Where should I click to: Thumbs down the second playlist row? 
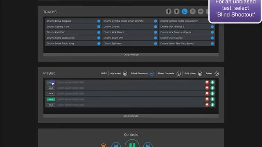pyautogui.click(x=207, y=88)
